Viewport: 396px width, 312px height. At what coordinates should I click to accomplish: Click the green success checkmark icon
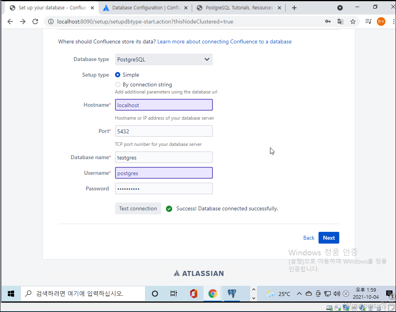pyautogui.click(x=169, y=209)
